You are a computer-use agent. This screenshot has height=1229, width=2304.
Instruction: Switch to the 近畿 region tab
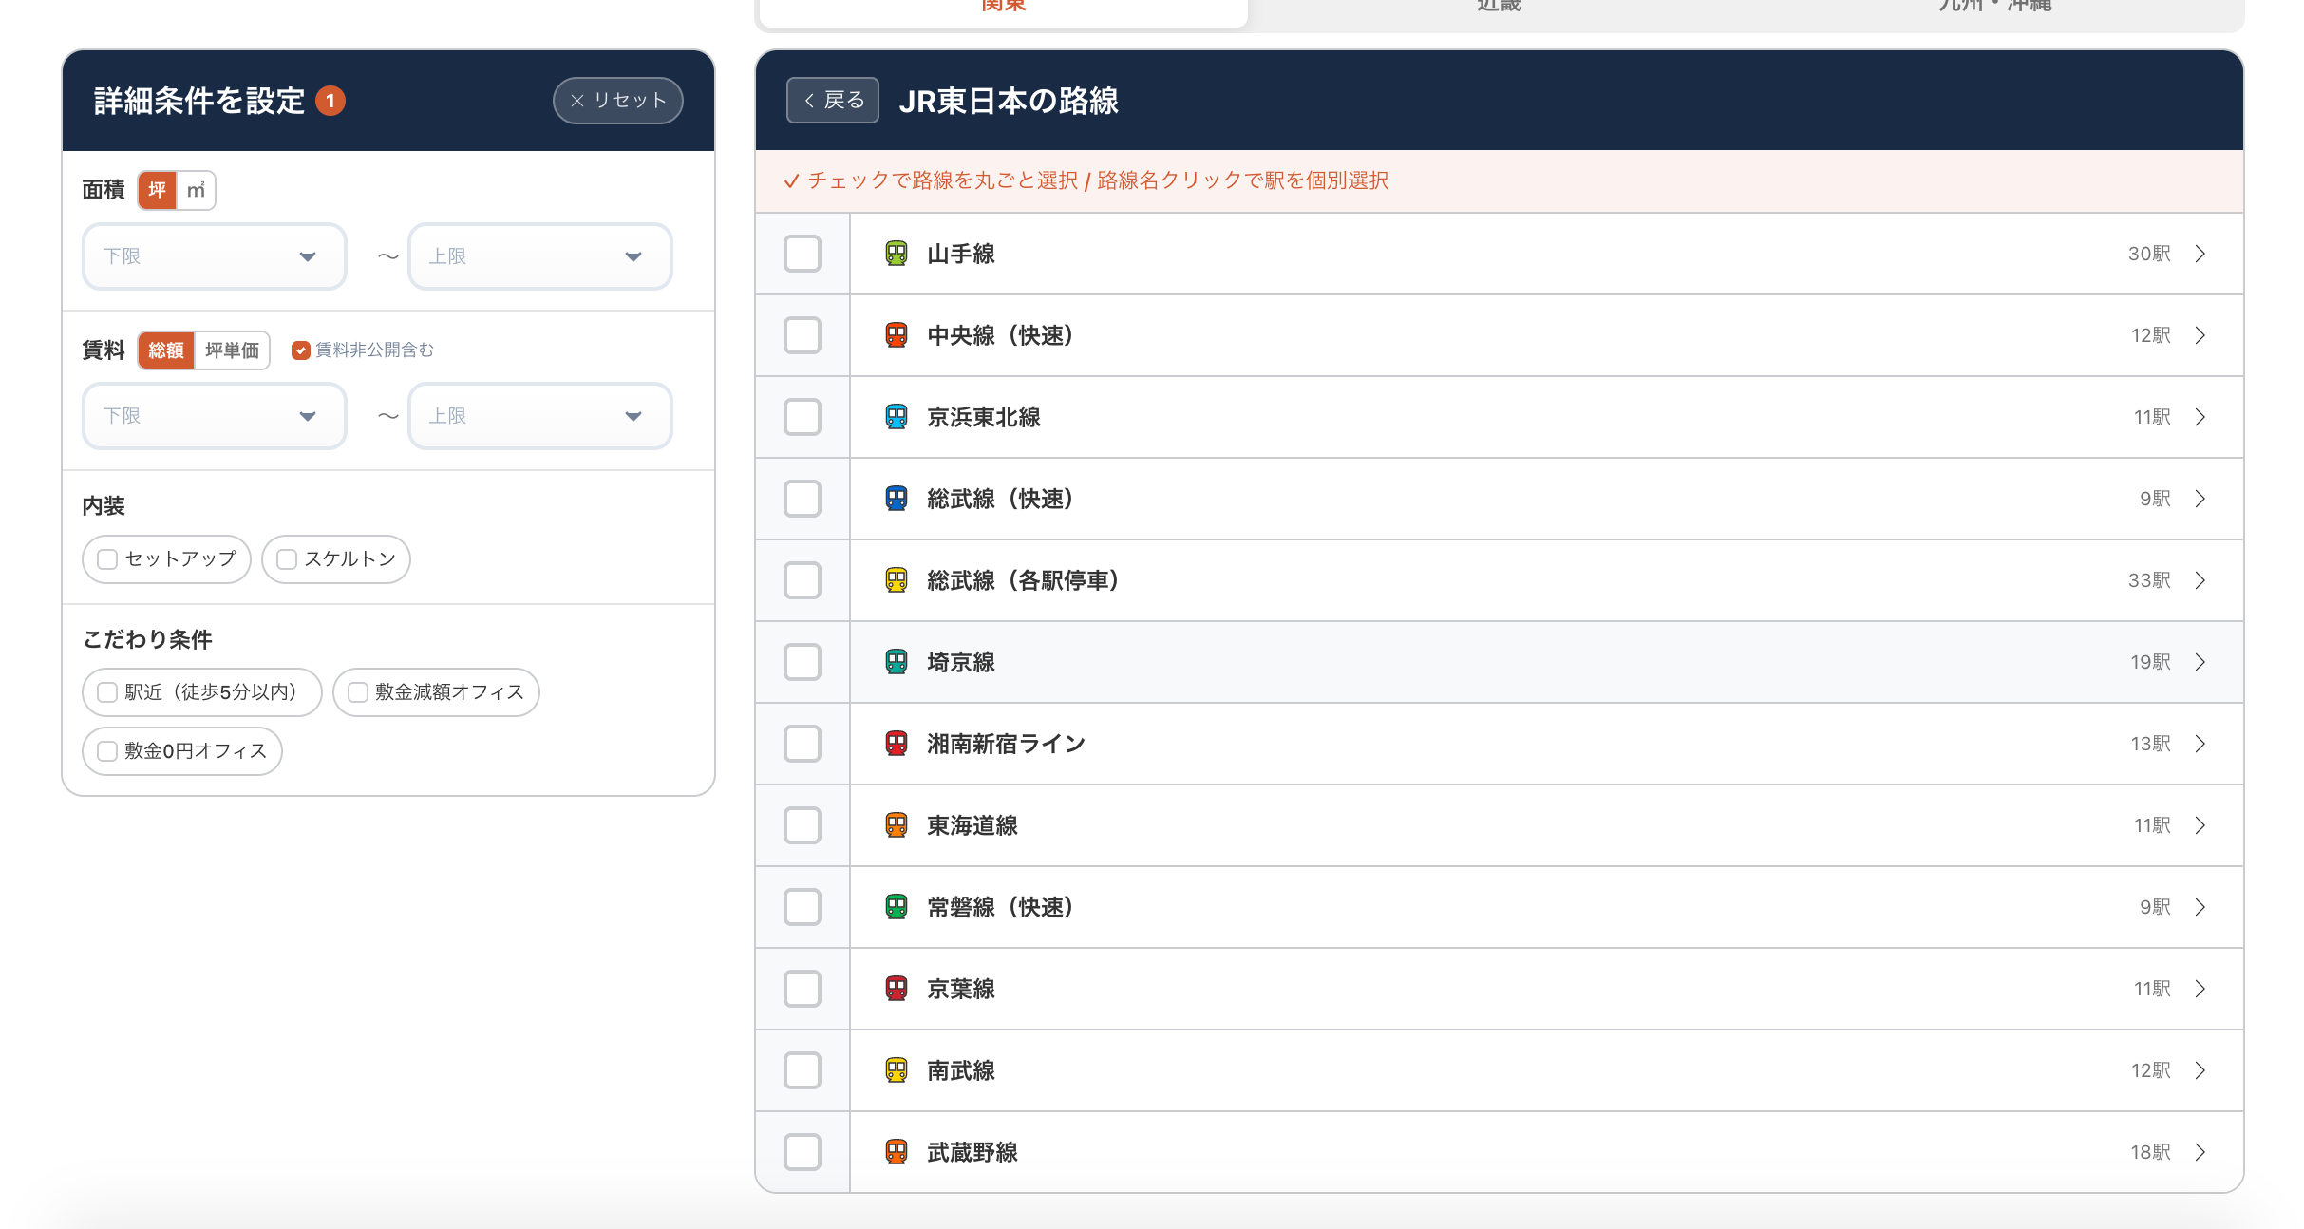pos(1499,8)
